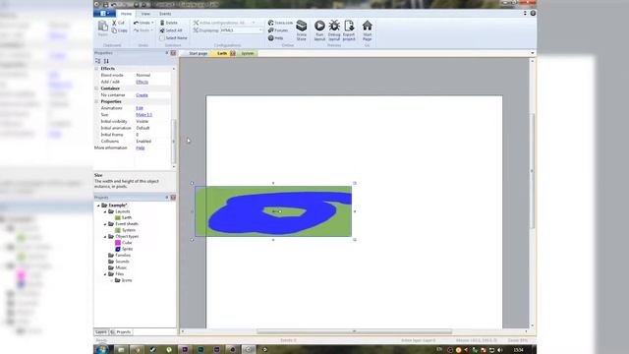Collapse the Object types folder

click(105, 236)
